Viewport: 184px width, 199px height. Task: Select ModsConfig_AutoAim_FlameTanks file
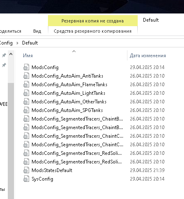(x=69, y=85)
